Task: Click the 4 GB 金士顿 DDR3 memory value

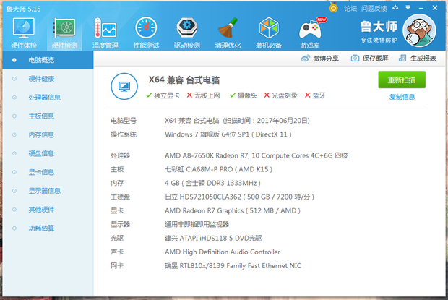Action: point(212,183)
